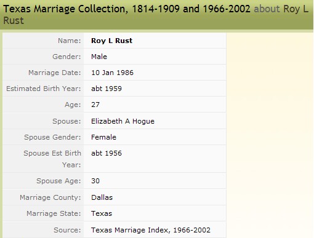Screen dimensions: 314x238
Task: Select the name value Roy L Rust
Action: 112,41
